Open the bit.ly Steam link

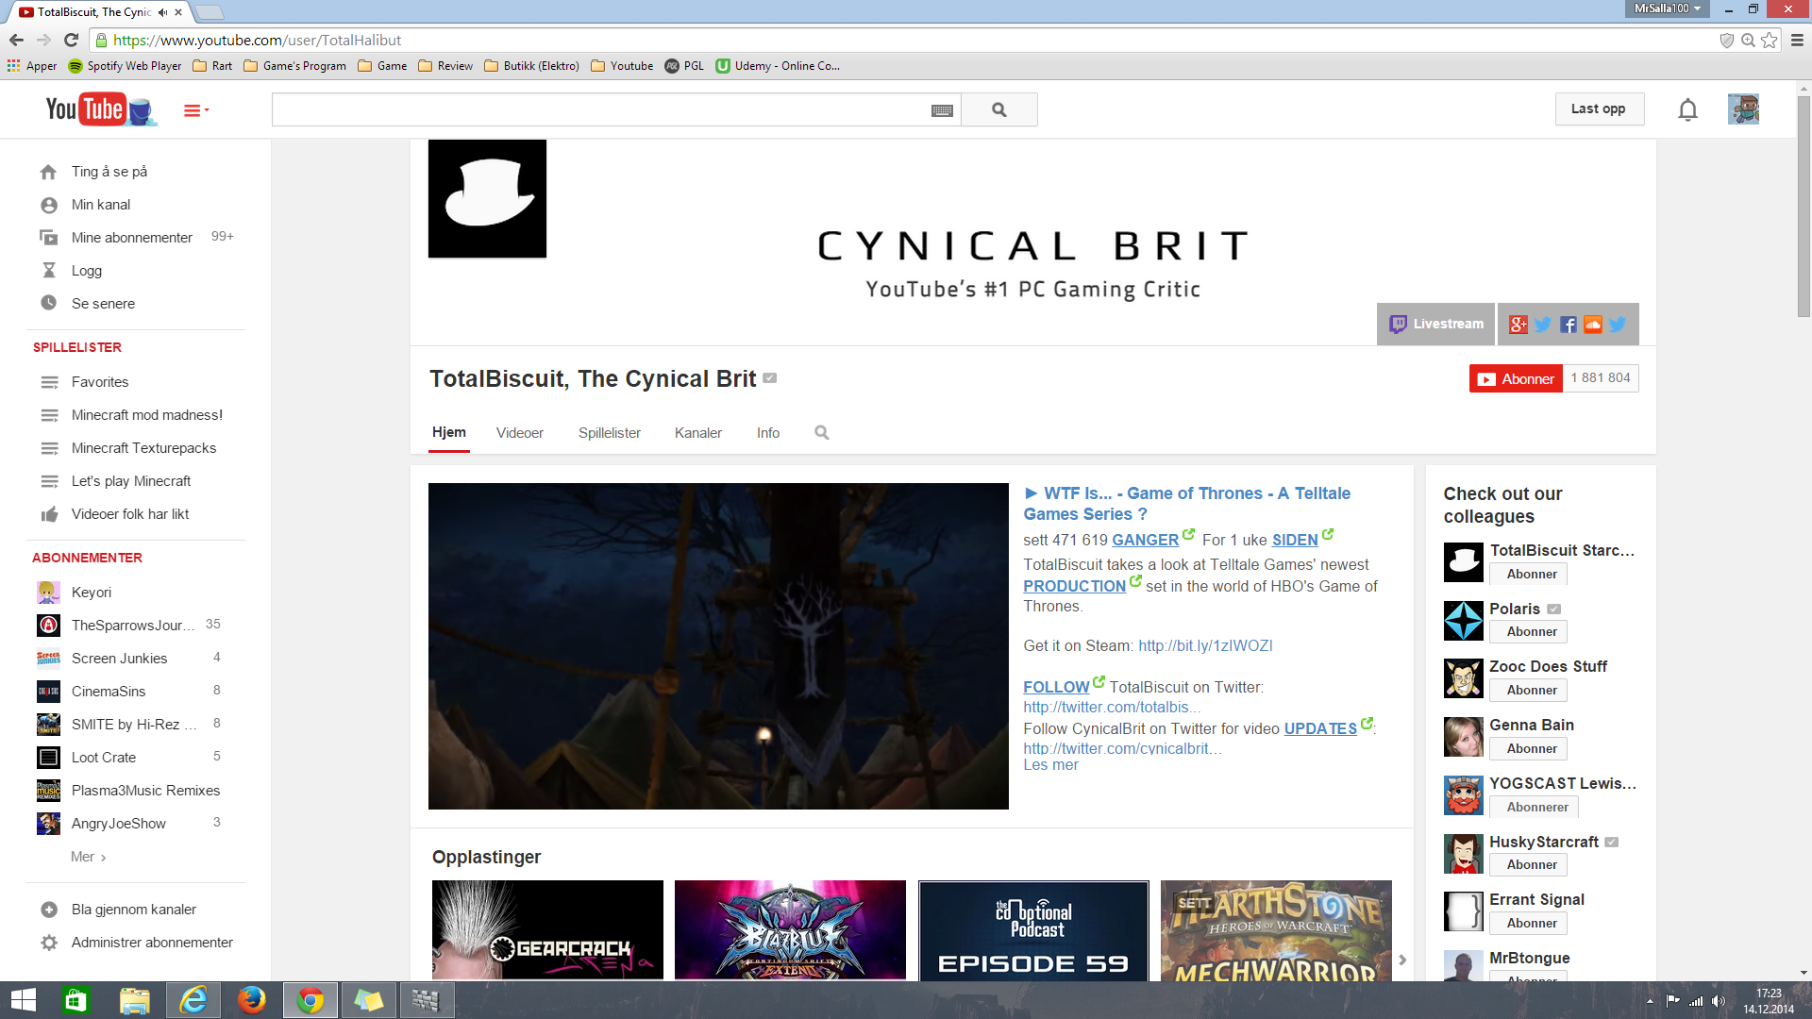tap(1205, 646)
